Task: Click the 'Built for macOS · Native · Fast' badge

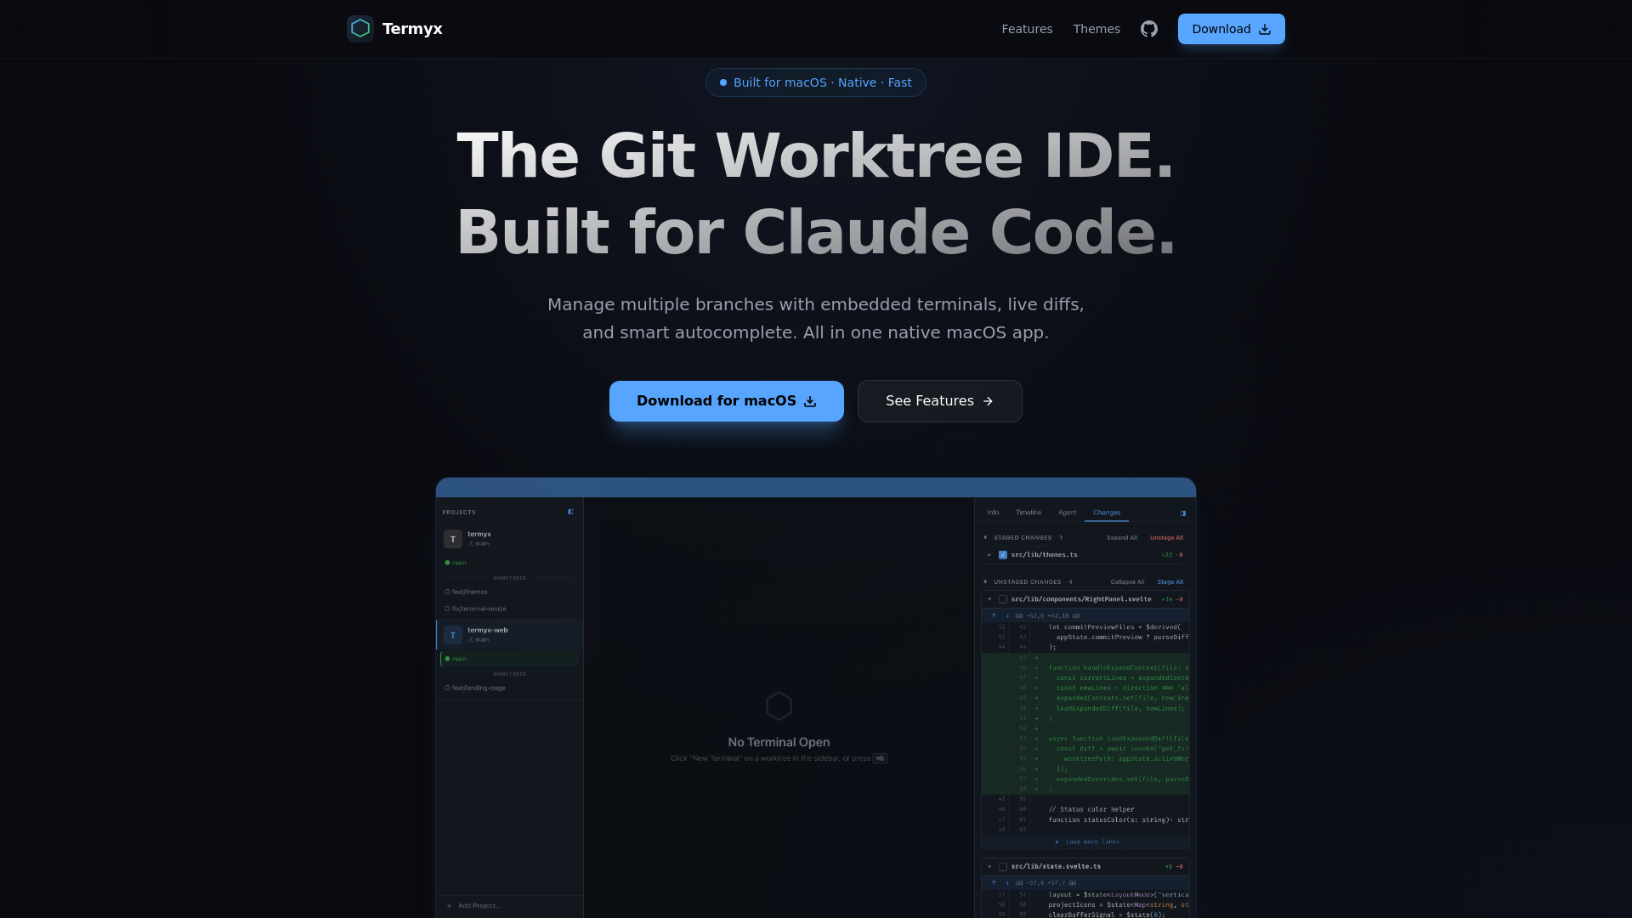Action: click(816, 82)
